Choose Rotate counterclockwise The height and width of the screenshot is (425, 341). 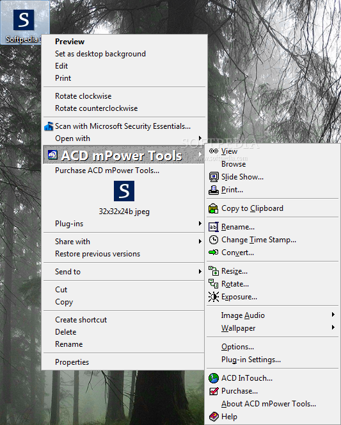(96, 108)
